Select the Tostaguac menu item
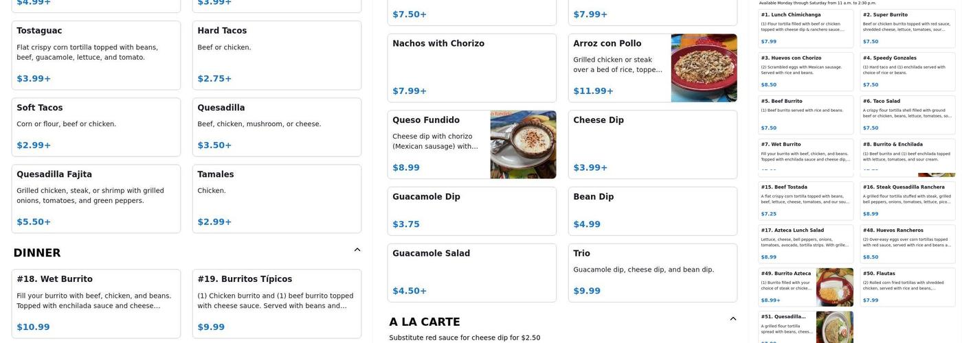 click(x=96, y=56)
